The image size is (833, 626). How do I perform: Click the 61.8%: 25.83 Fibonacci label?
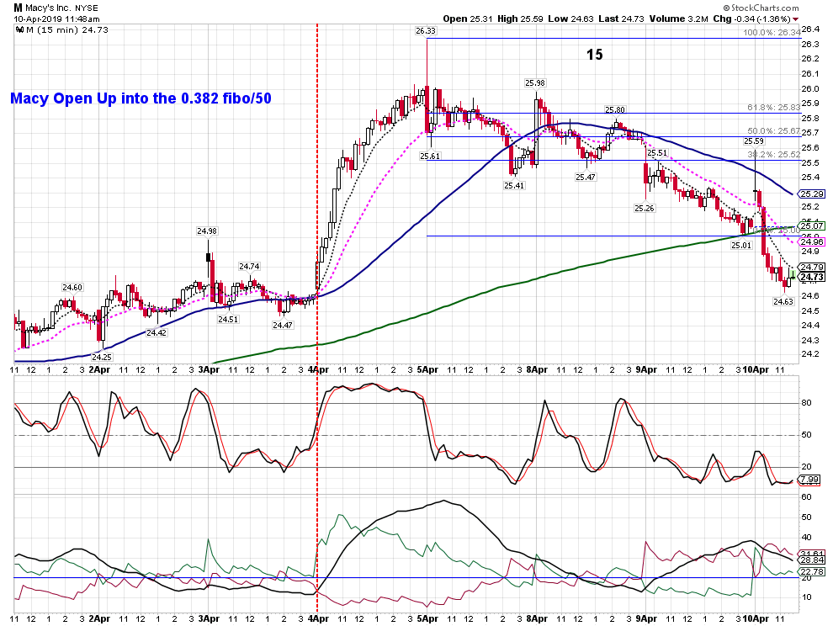pyautogui.click(x=773, y=108)
